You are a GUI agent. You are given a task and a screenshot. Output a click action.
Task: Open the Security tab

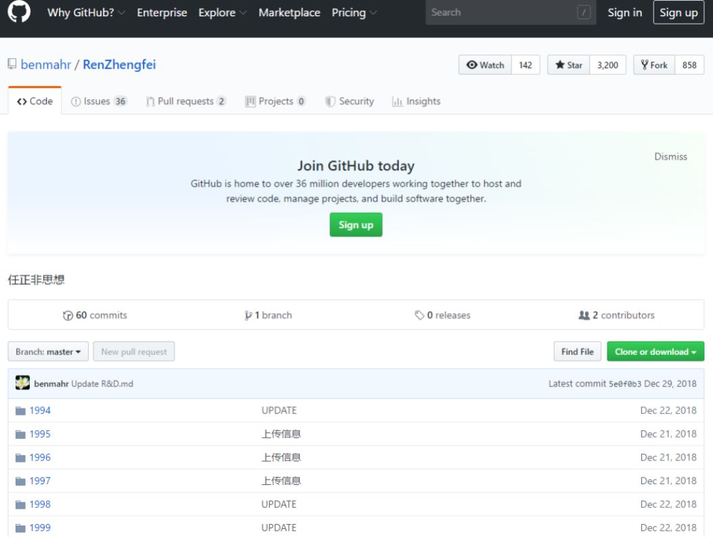350,101
